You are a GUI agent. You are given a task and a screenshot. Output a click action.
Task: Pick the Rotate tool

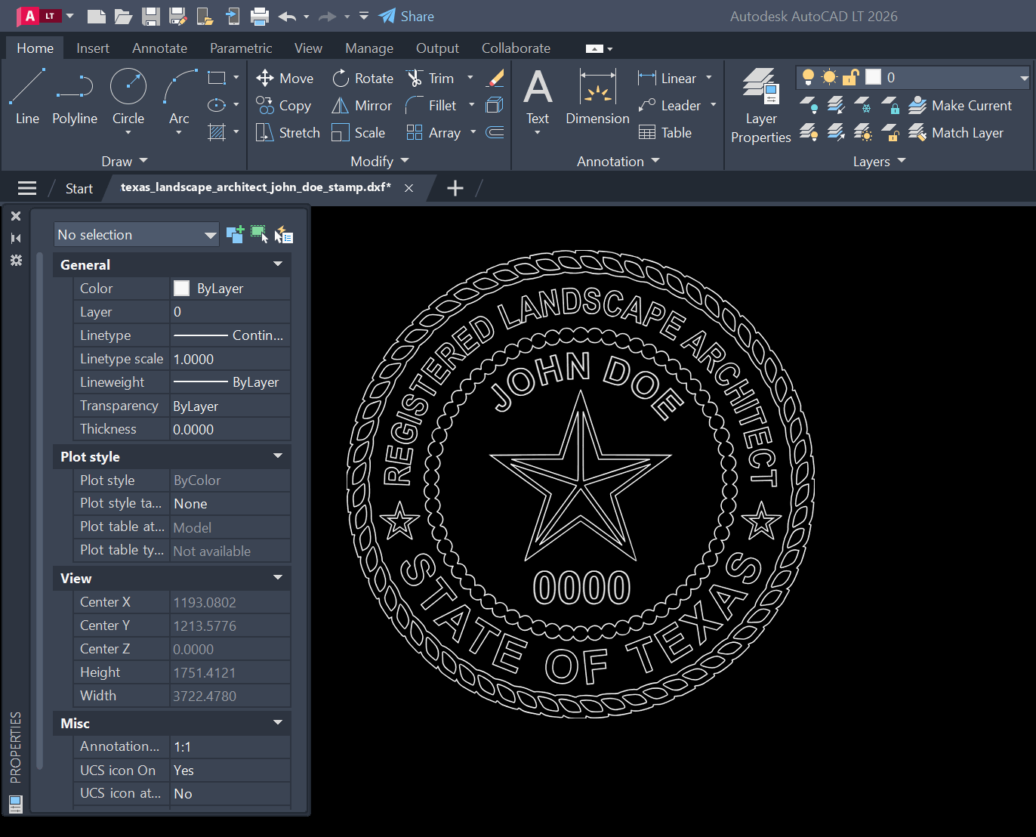pos(363,78)
